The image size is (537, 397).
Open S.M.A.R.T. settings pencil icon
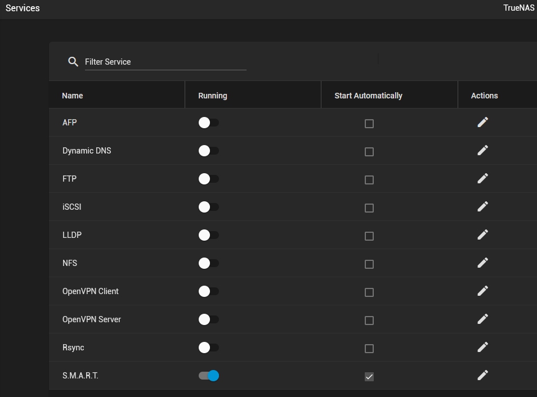[482, 375]
